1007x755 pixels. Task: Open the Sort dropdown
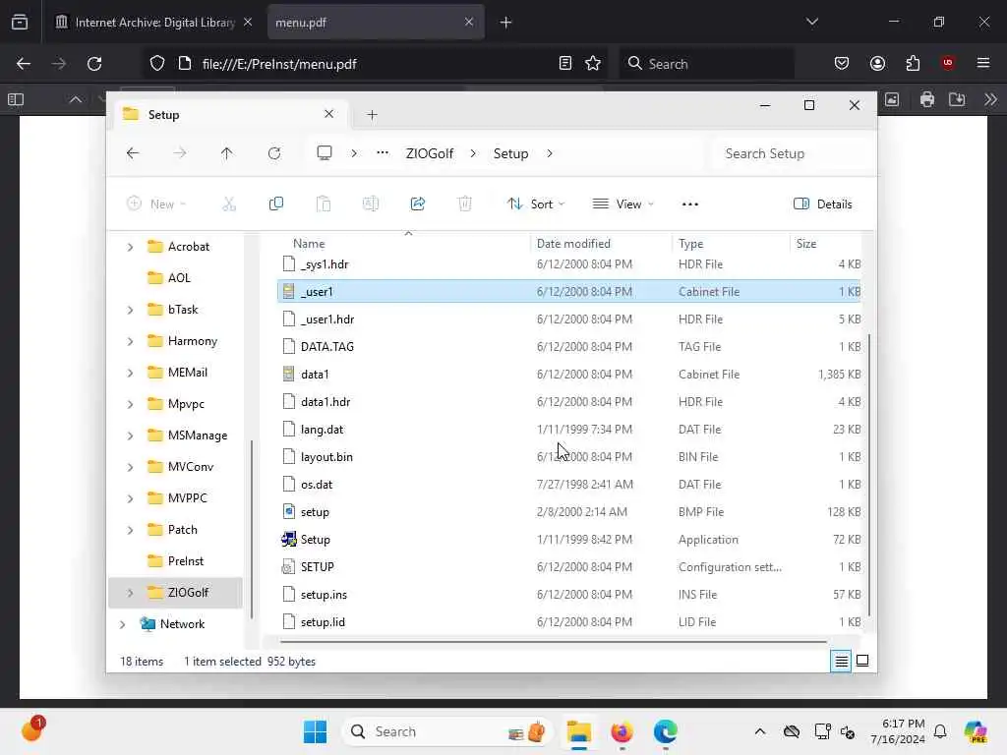click(536, 204)
